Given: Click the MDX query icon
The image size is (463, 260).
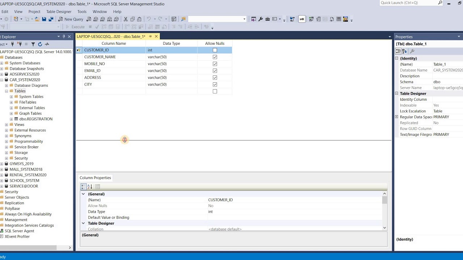Looking at the screenshot, I should coord(96,19).
